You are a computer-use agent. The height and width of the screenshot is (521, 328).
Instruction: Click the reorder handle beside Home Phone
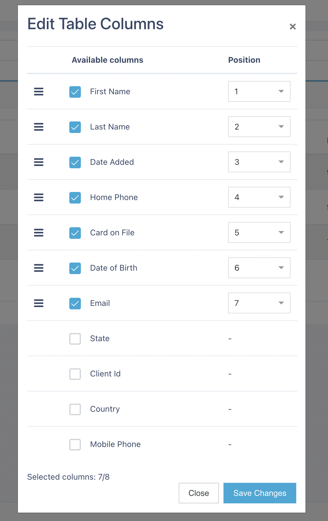pyautogui.click(x=39, y=197)
